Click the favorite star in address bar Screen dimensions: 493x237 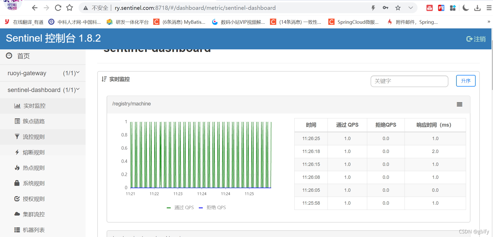click(x=398, y=8)
